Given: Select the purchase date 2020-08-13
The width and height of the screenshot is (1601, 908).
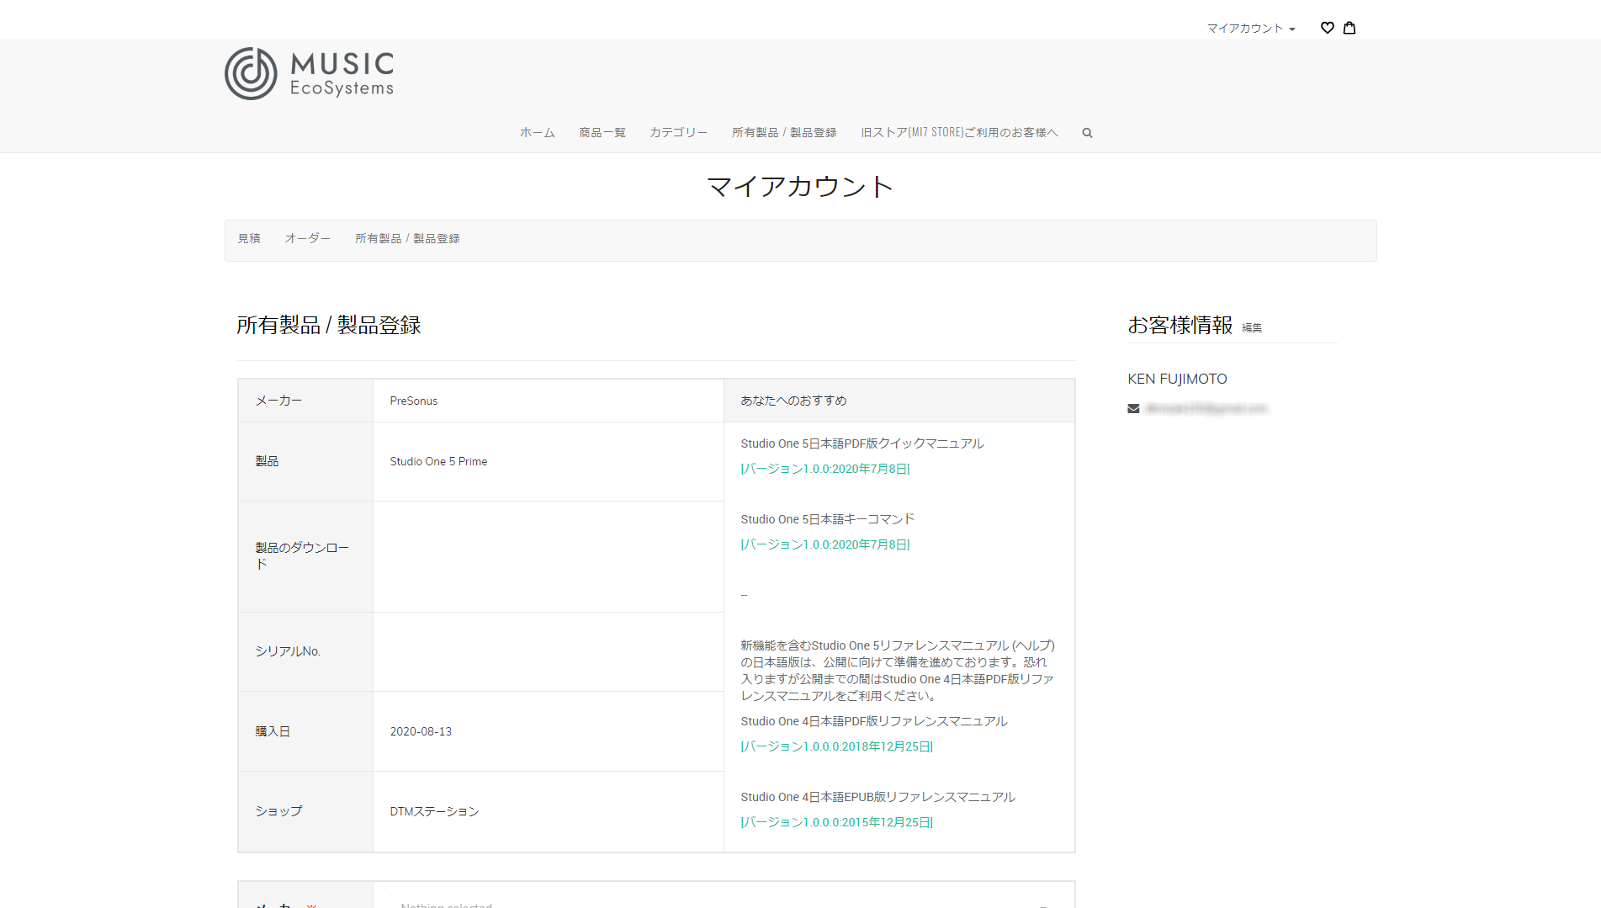Looking at the screenshot, I should click(421, 732).
